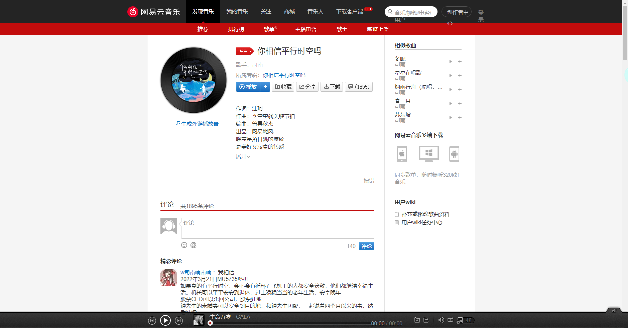Play the current track in the bottom player
The height and width of the screenshot is (328, 628).
click(165, 320)
